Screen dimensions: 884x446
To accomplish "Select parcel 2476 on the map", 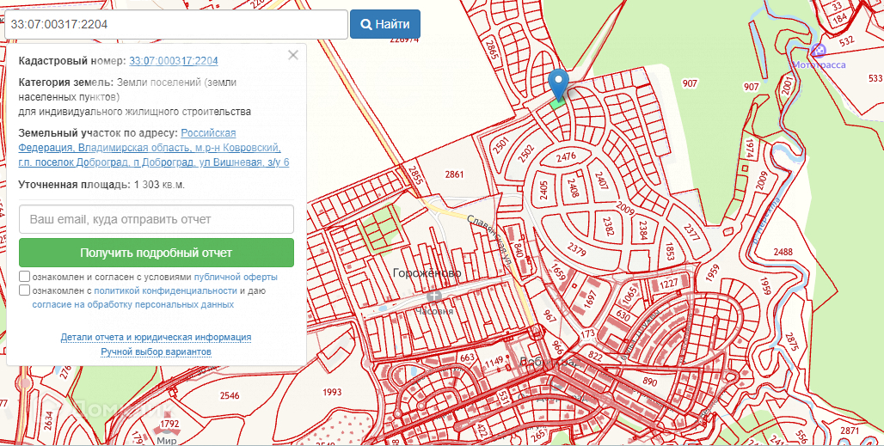I will (x=565, y=156).
